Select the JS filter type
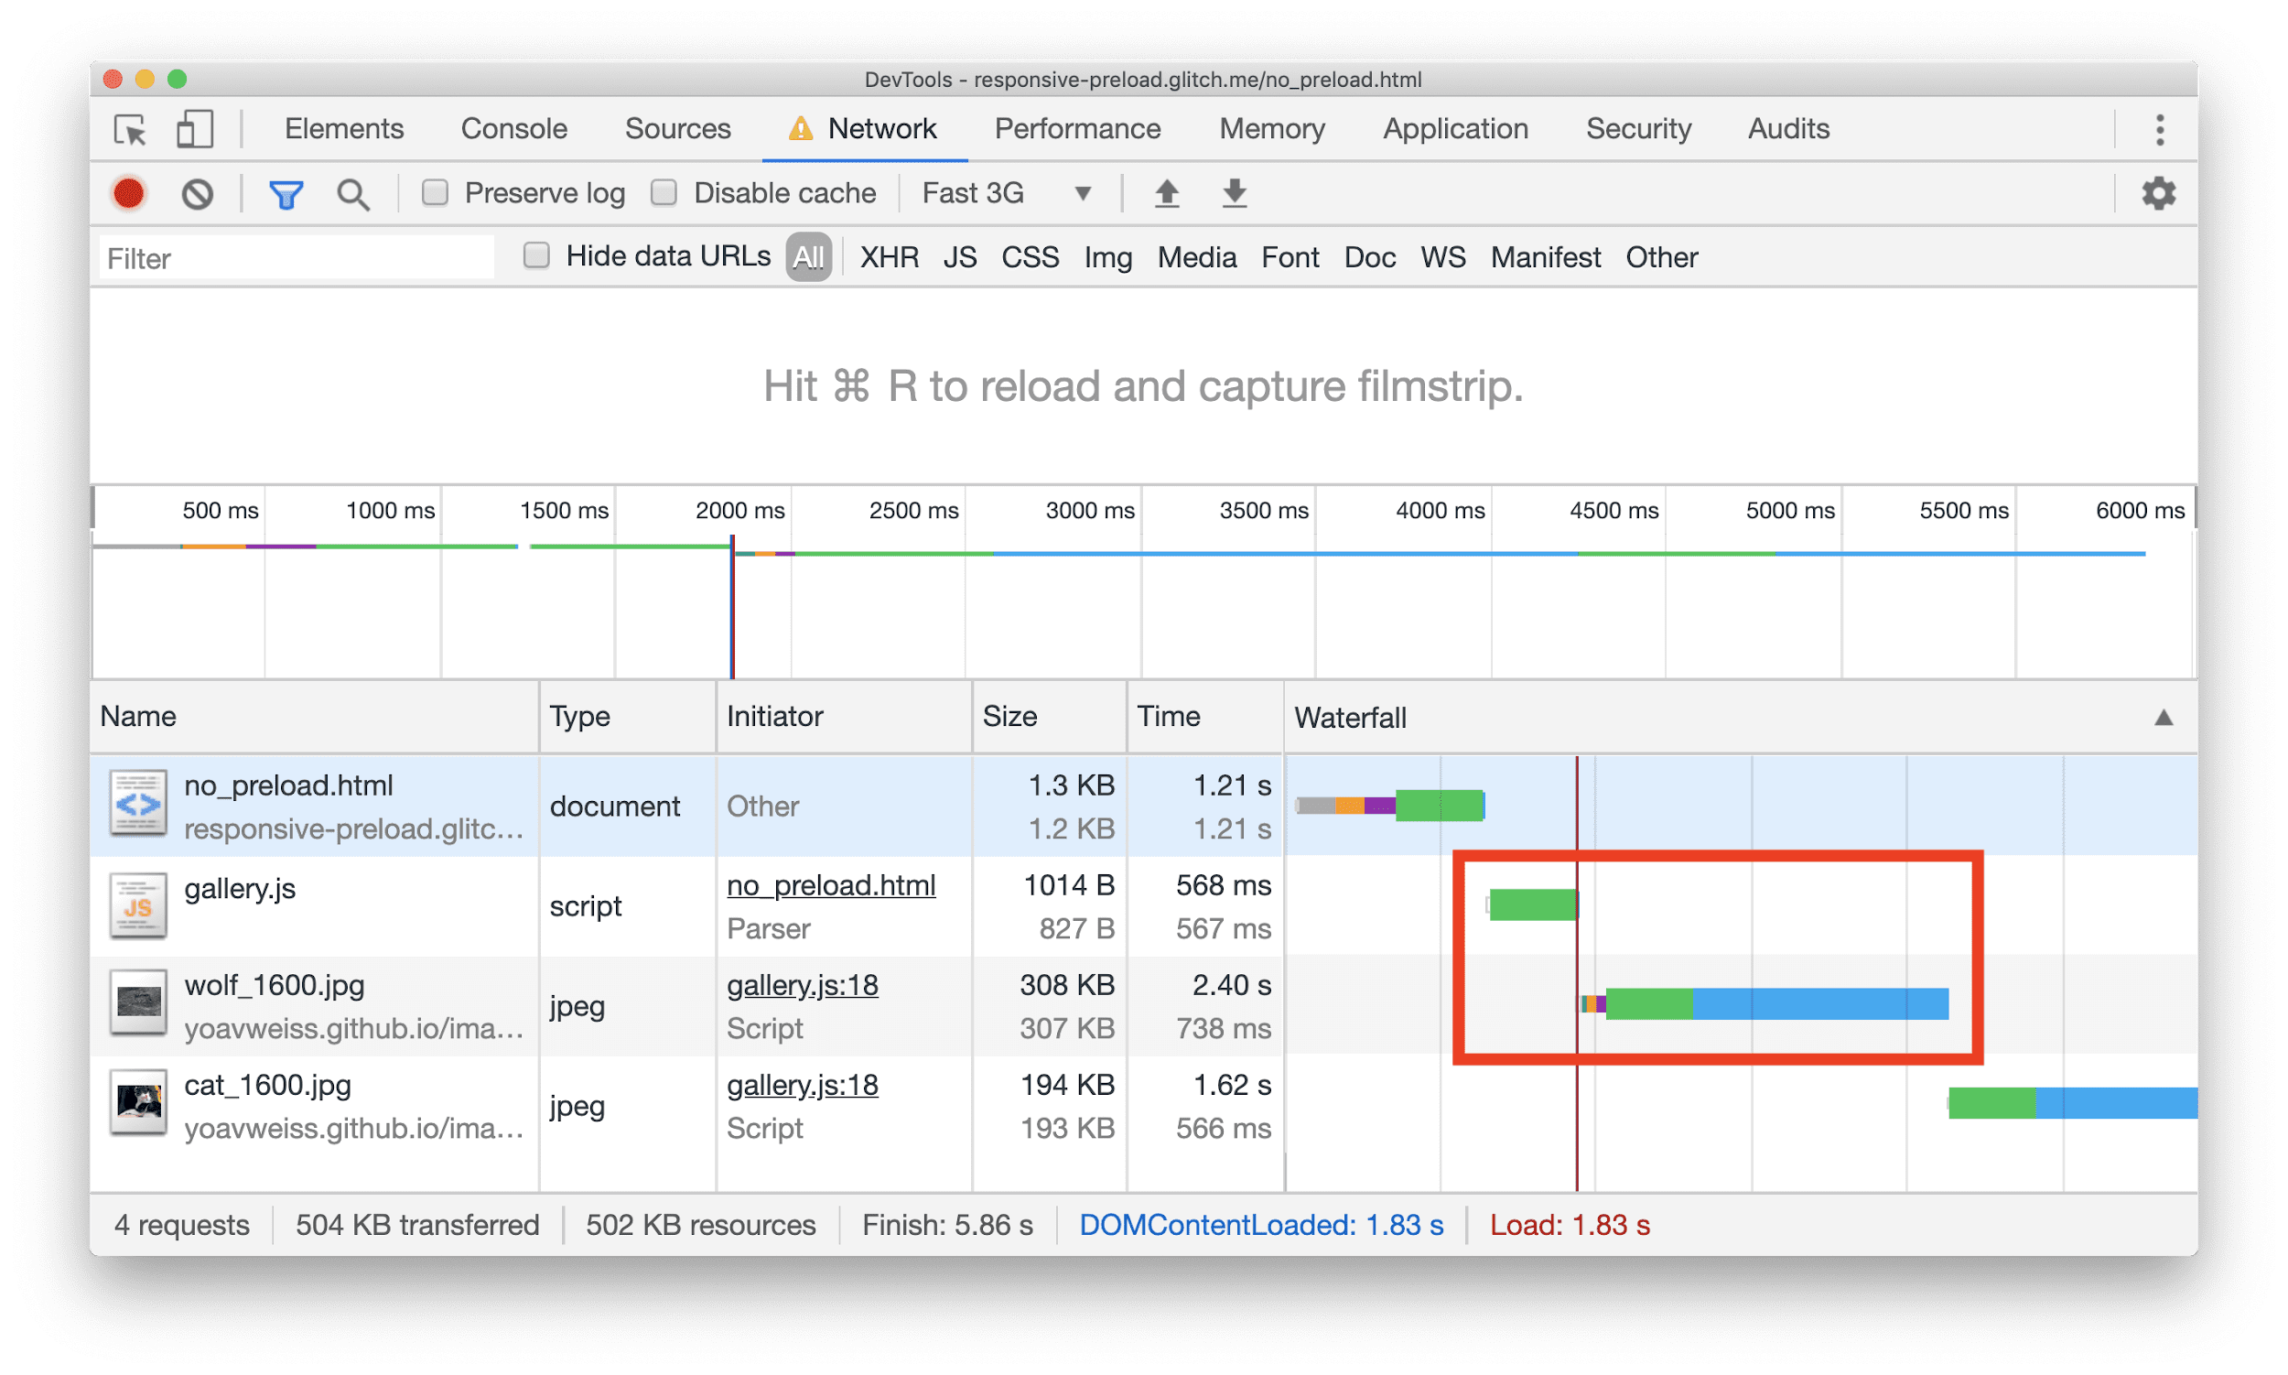The width and height of the screenshot is (2288, 1375). 956,258
